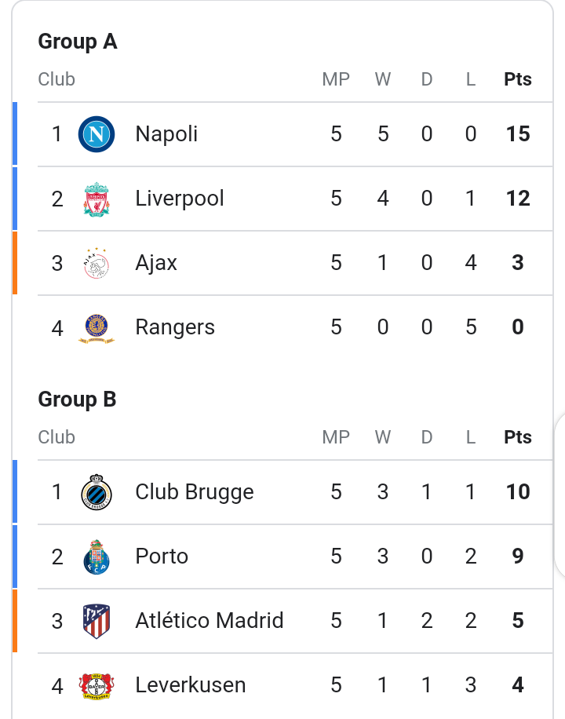Screen dimensions: 565x719
Task: Open the Club Brugge crest icon
Action: [x=97, y=492]
